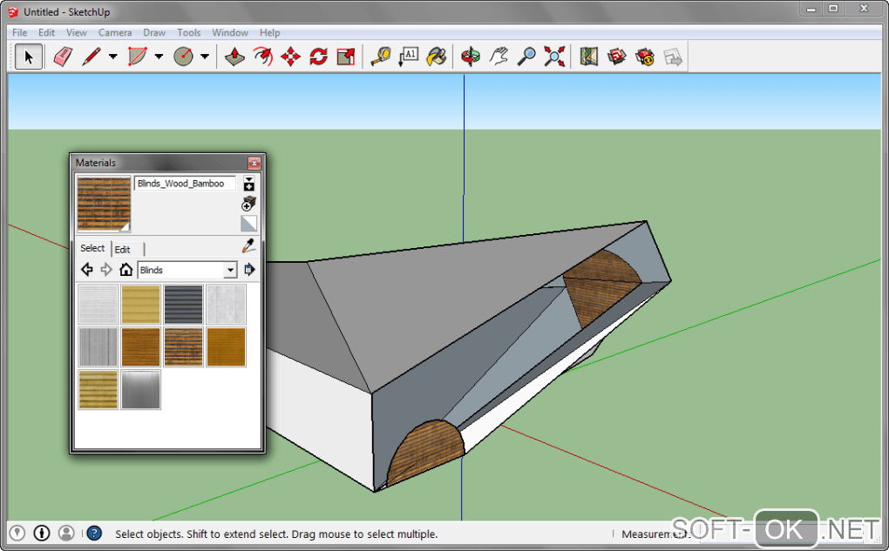Click the Zoom Extents tool
Screen dimensions: 889x551
point(554,57)
